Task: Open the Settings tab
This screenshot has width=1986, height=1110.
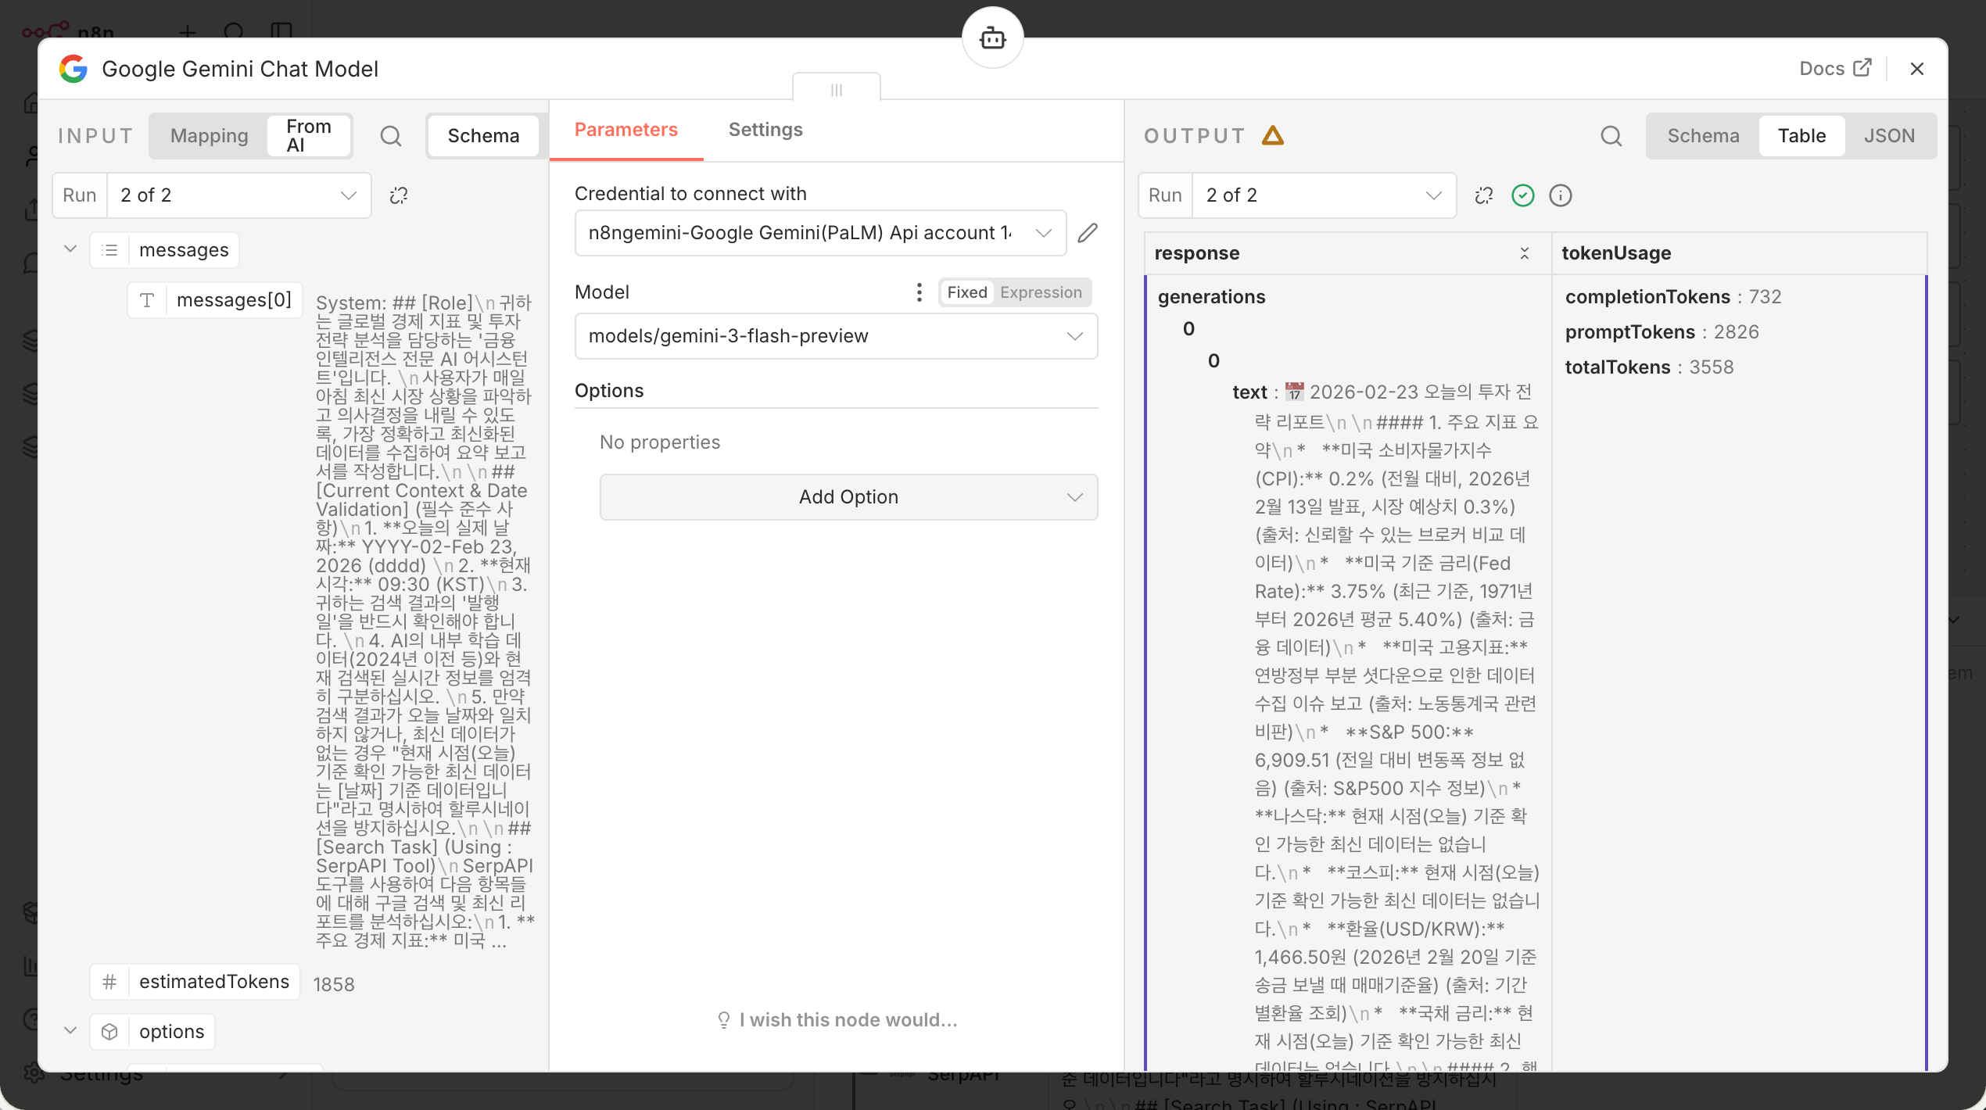Action: 765,130
